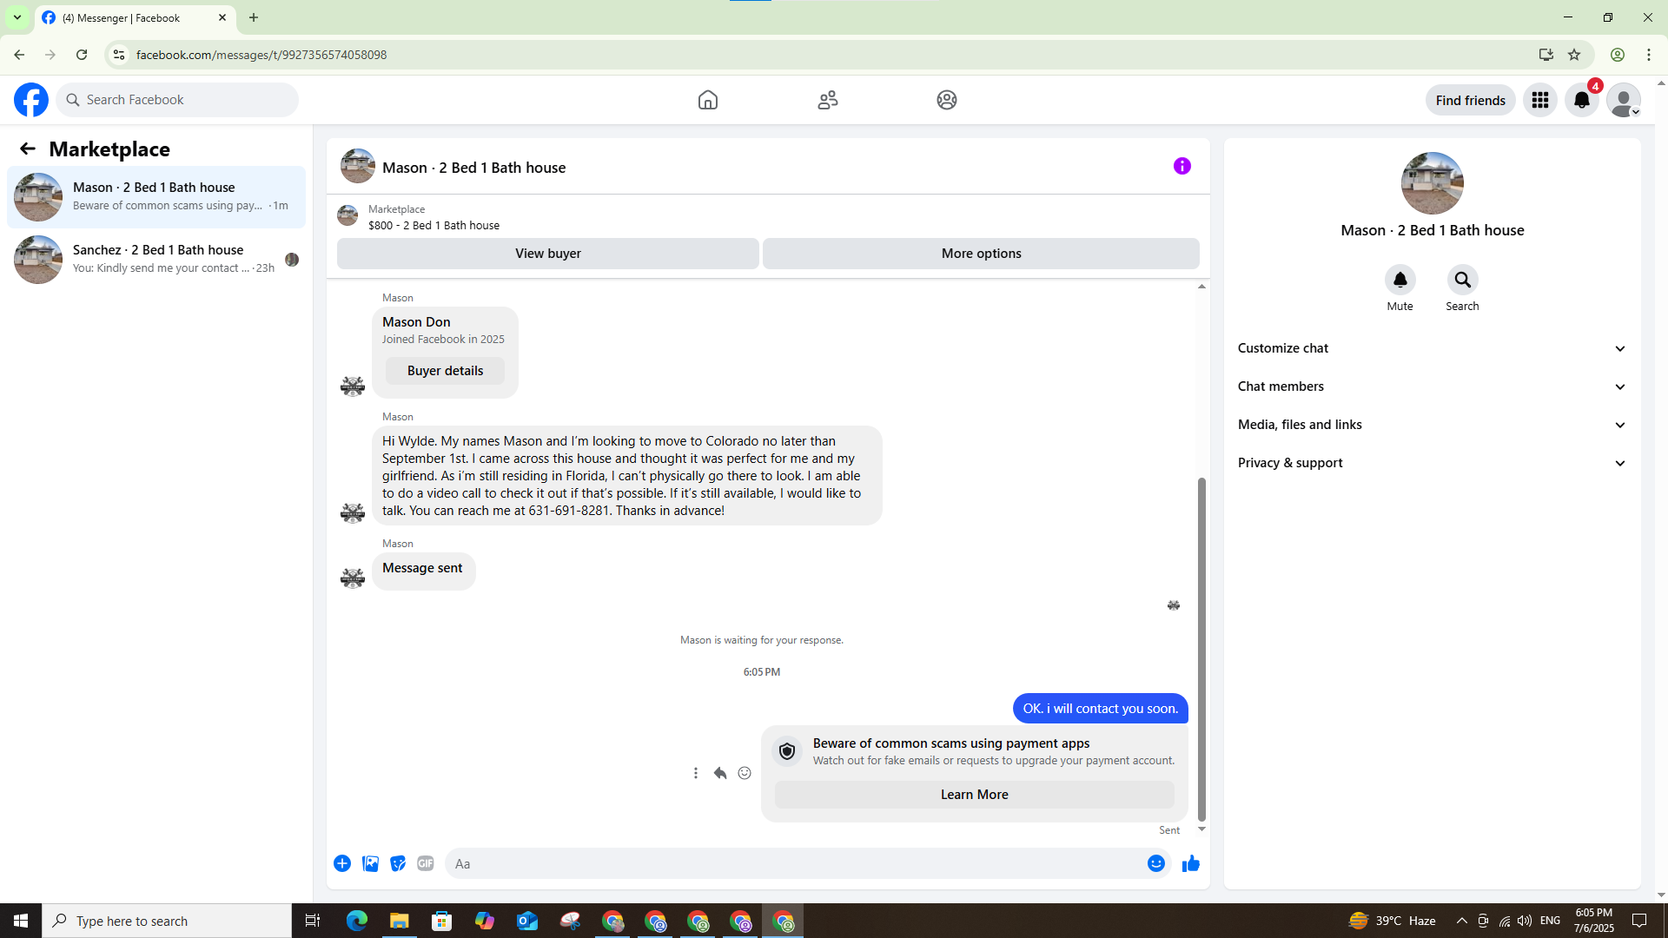Open the Facebook logo home link
Viewport: 1668px width, 938px height.
tap(31, 100)
